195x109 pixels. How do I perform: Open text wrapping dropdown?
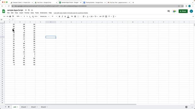tap(92, 16)
